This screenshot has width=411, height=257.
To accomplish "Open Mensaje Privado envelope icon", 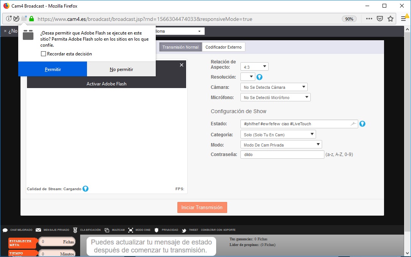I will coord(38,230).
